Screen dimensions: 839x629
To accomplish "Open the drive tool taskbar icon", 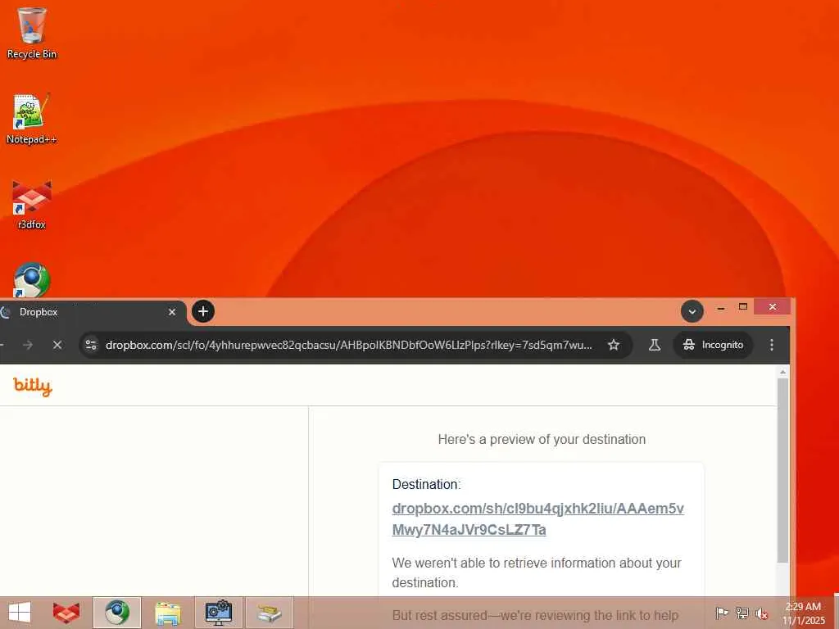I will point(269,613).
